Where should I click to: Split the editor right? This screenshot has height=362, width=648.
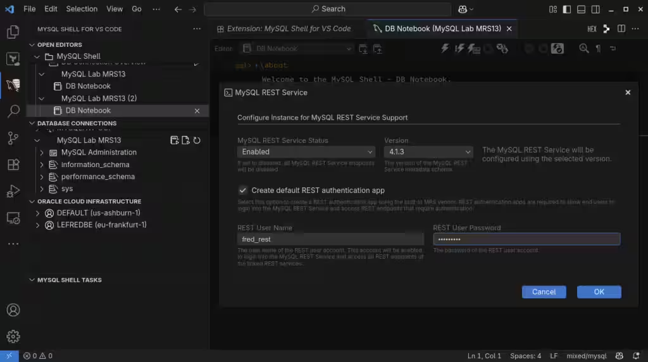click(621, 28)
